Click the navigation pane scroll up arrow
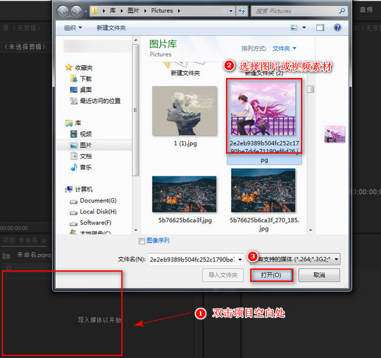This screenshot has height=358, width=381. point(136,40)
